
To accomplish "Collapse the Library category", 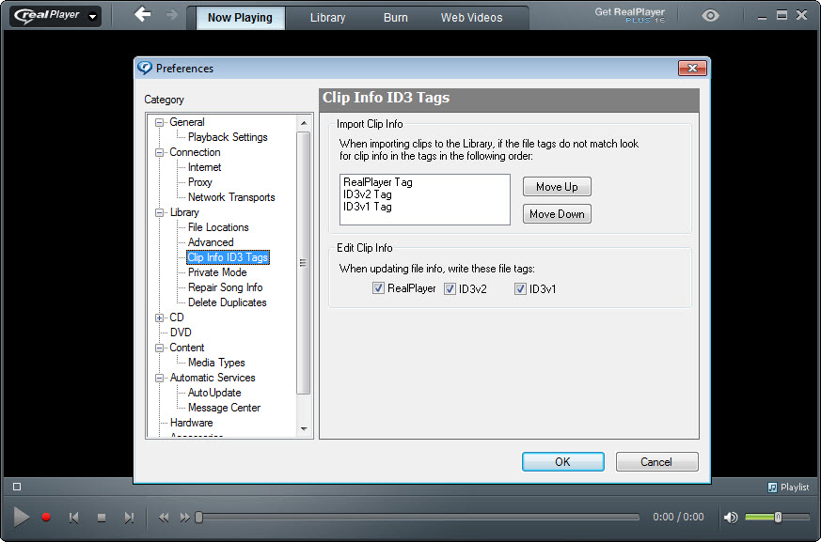I will click(160, 213).
